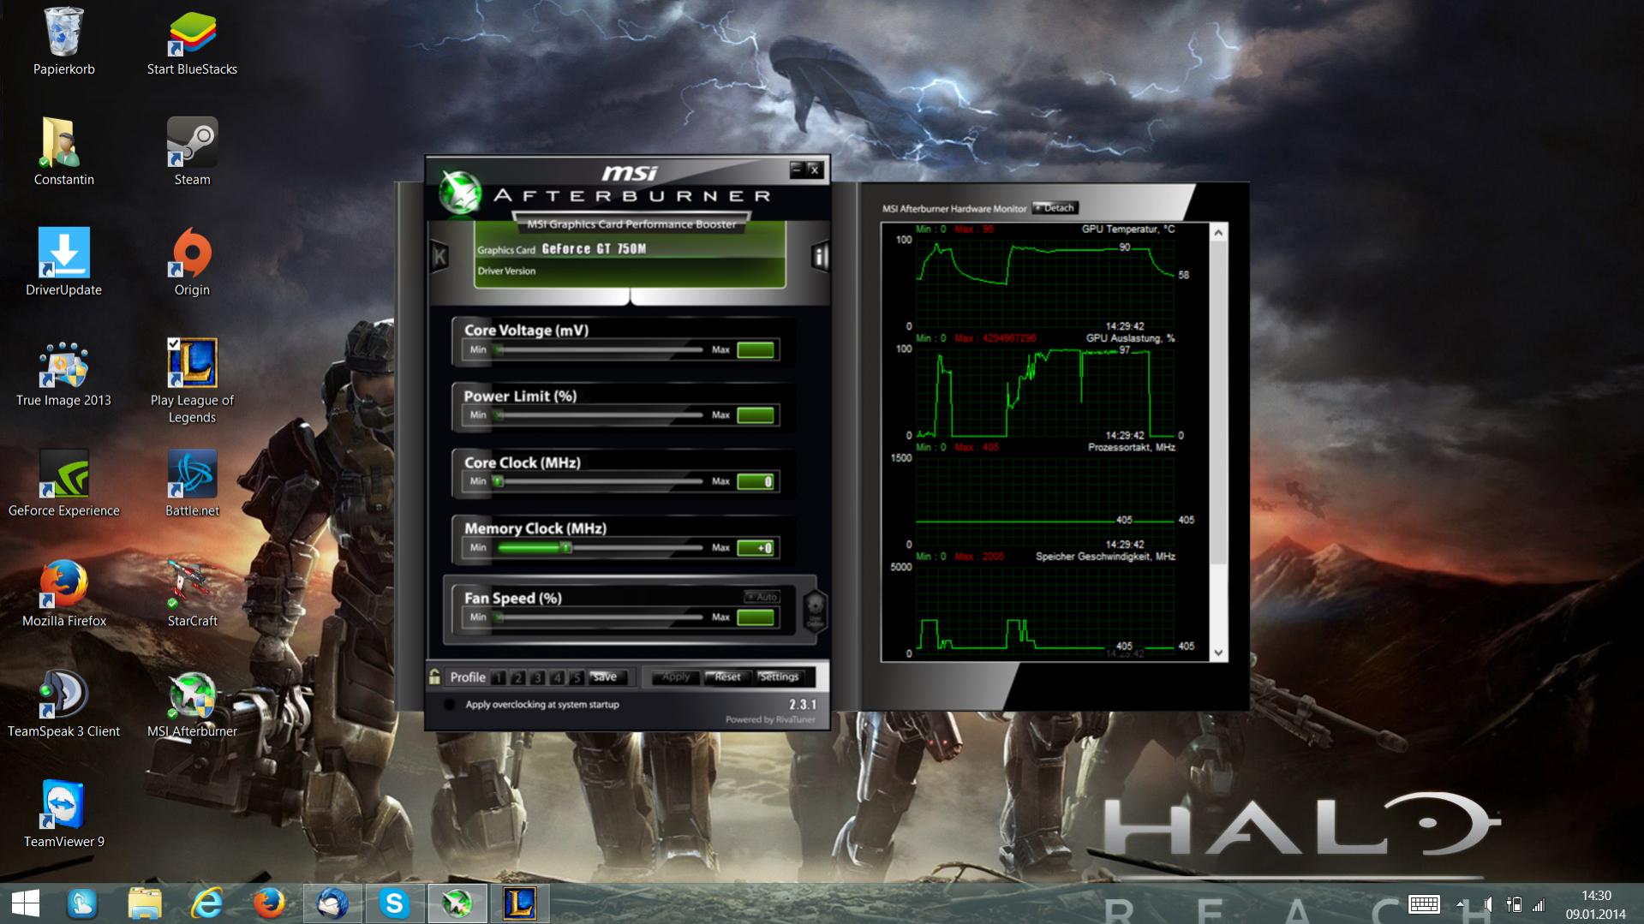This screenshot has width=1644, height=924.
Task: Select the MSI Afterburner desktop shortcut
Action: point(192,705)
